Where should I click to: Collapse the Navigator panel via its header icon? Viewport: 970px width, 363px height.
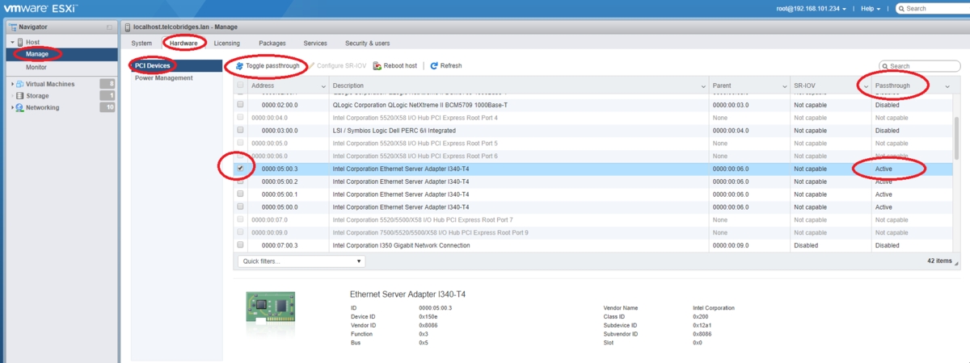tap(109, 27)
